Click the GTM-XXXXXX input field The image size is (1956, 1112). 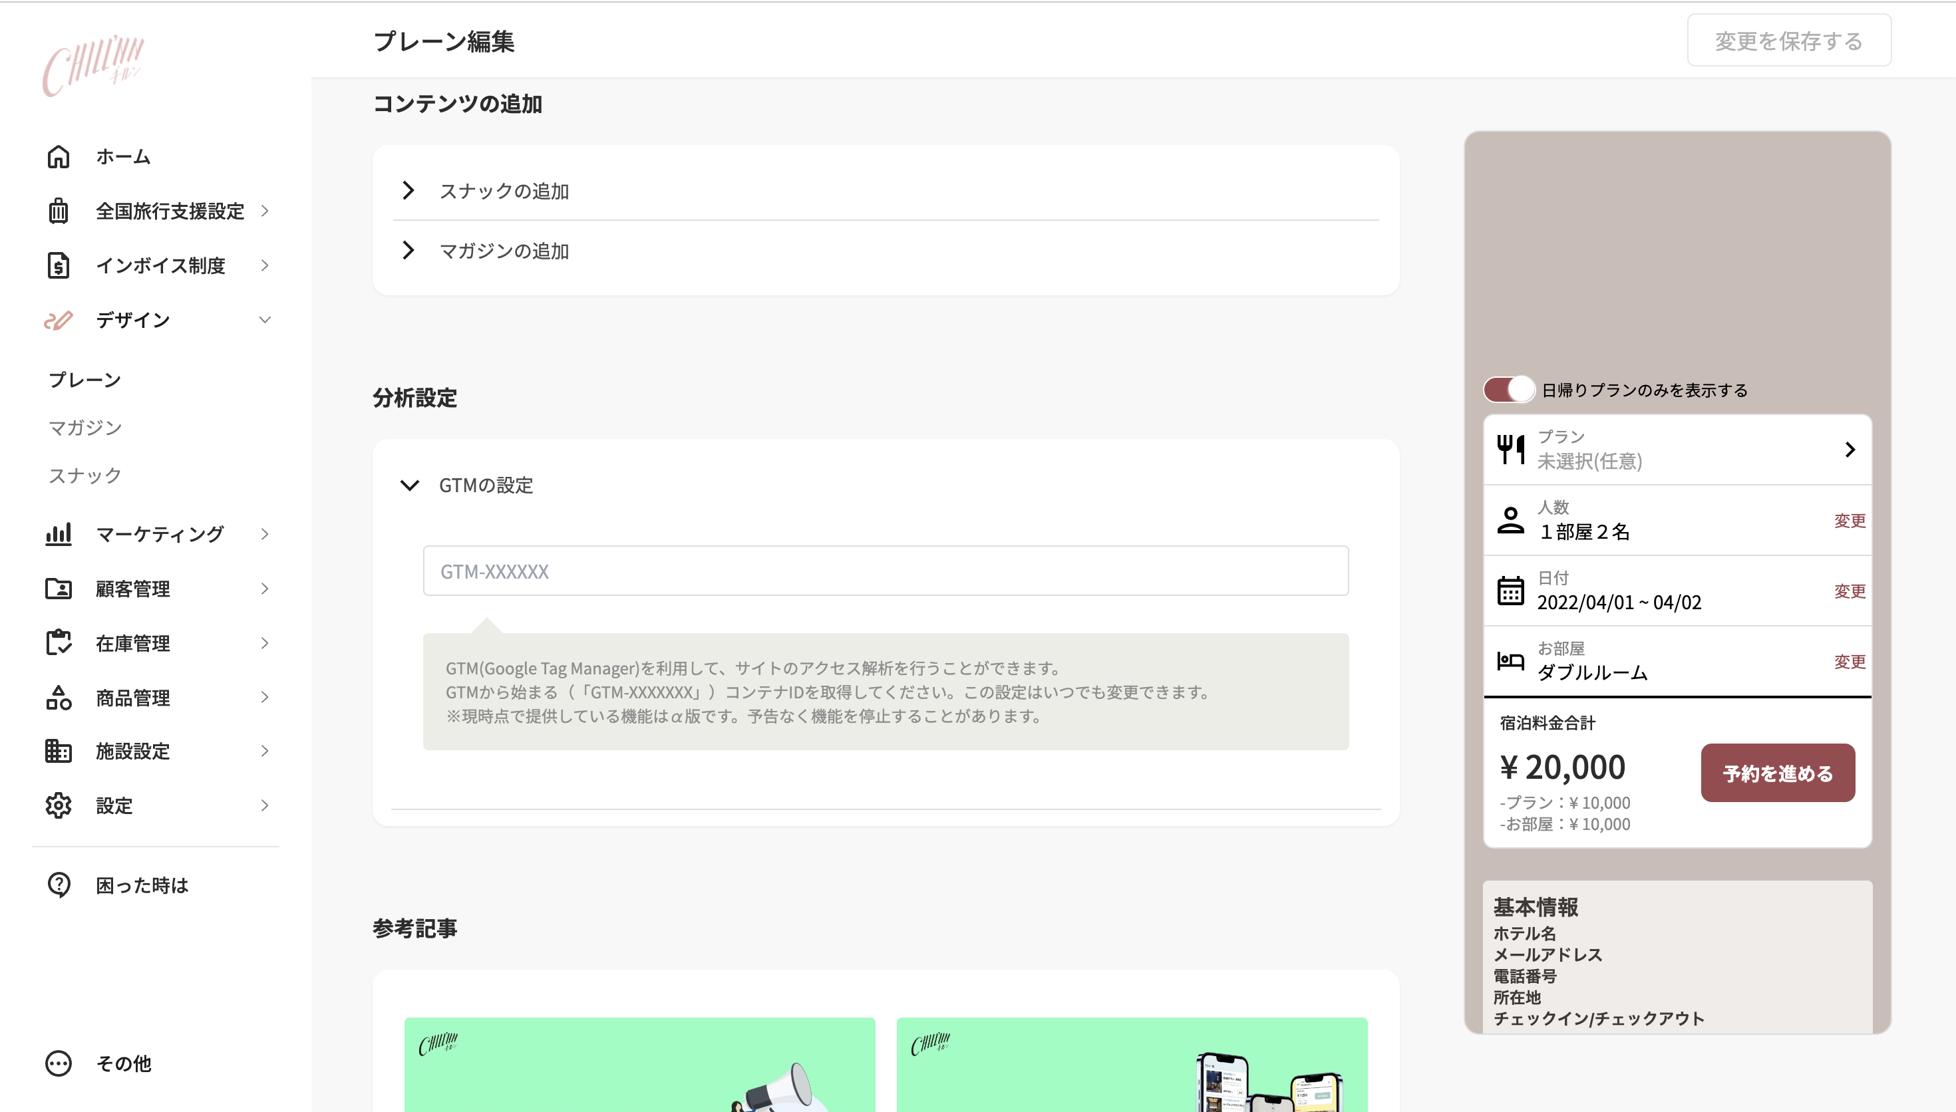click(x=886, y=571)
